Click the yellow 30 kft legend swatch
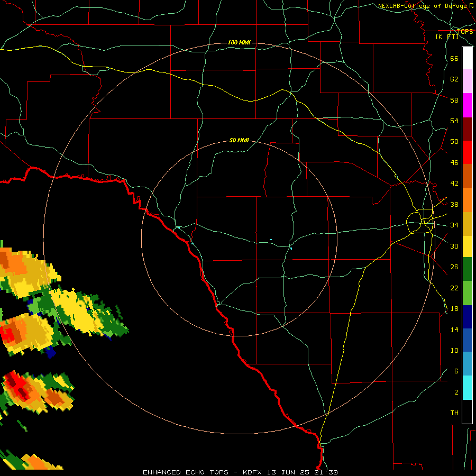The height and width of the screenshot is (476, 476). click(467, 246)
